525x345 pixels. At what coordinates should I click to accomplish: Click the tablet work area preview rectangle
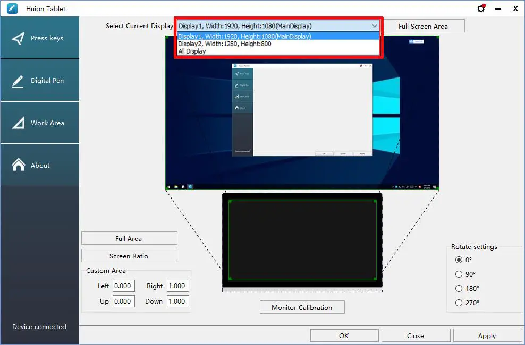pyautogui.click(x=302, y=240)
